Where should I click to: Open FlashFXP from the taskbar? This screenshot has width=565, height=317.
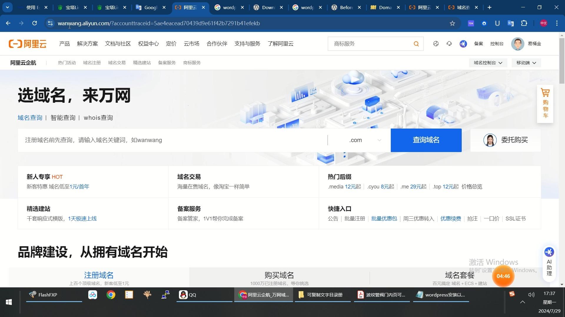(54, 295)
